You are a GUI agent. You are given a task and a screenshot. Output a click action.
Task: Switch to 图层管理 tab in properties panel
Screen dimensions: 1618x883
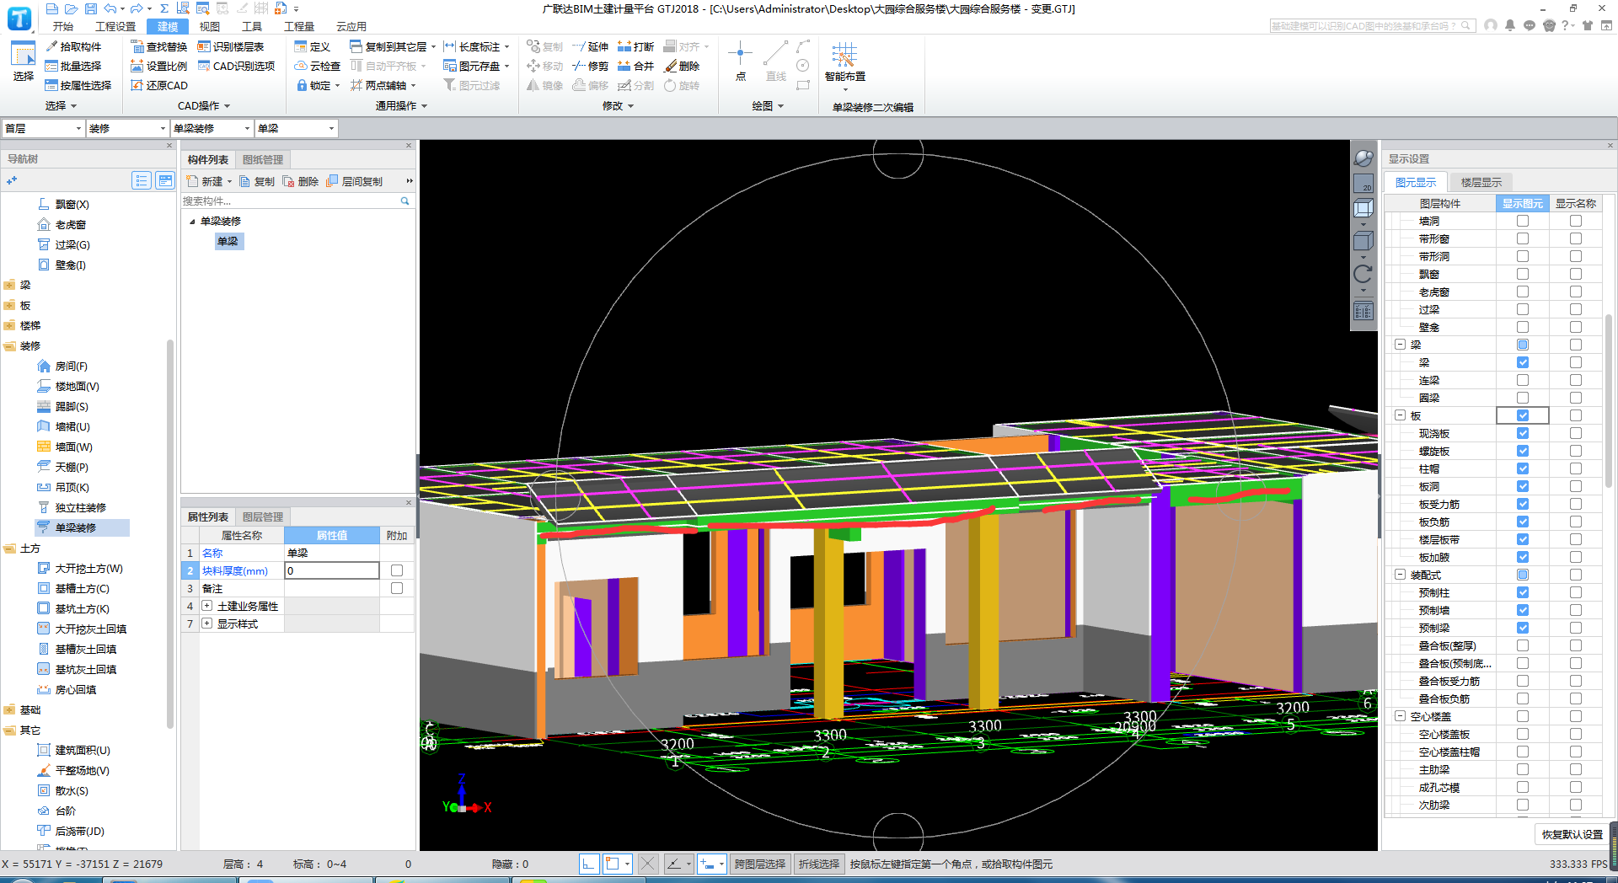pyautogui.click(x=263, y=516)
